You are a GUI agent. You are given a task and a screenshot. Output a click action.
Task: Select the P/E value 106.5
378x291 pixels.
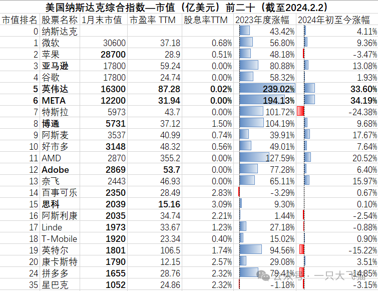(x=170, y=250)
